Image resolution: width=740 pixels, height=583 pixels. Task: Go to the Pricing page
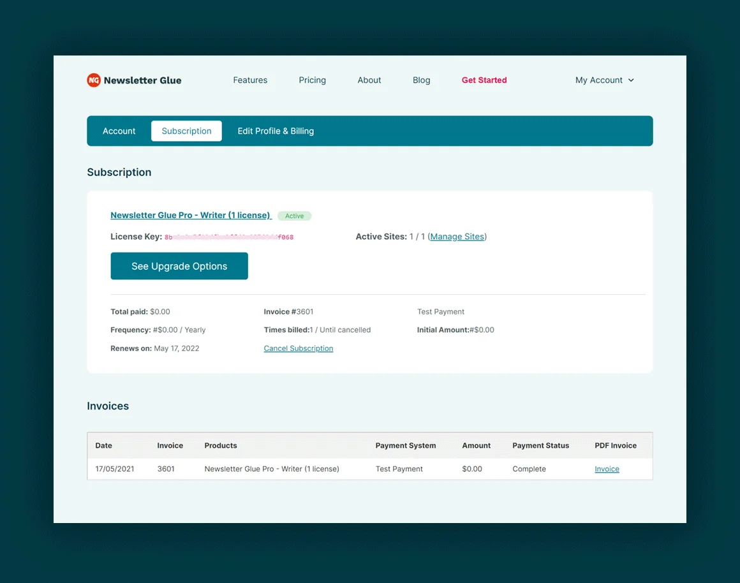(312, 80)
